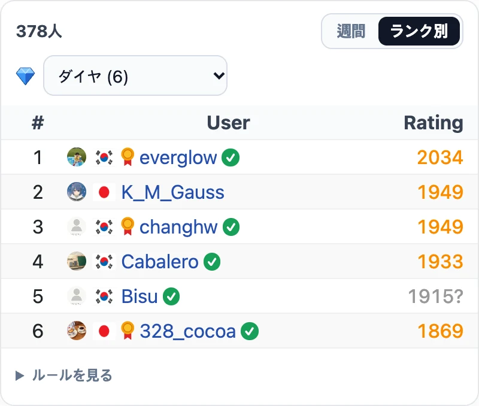Click the blue diamond rank icon
This screenshot has height=406, width=479.
tap(25, 76)
